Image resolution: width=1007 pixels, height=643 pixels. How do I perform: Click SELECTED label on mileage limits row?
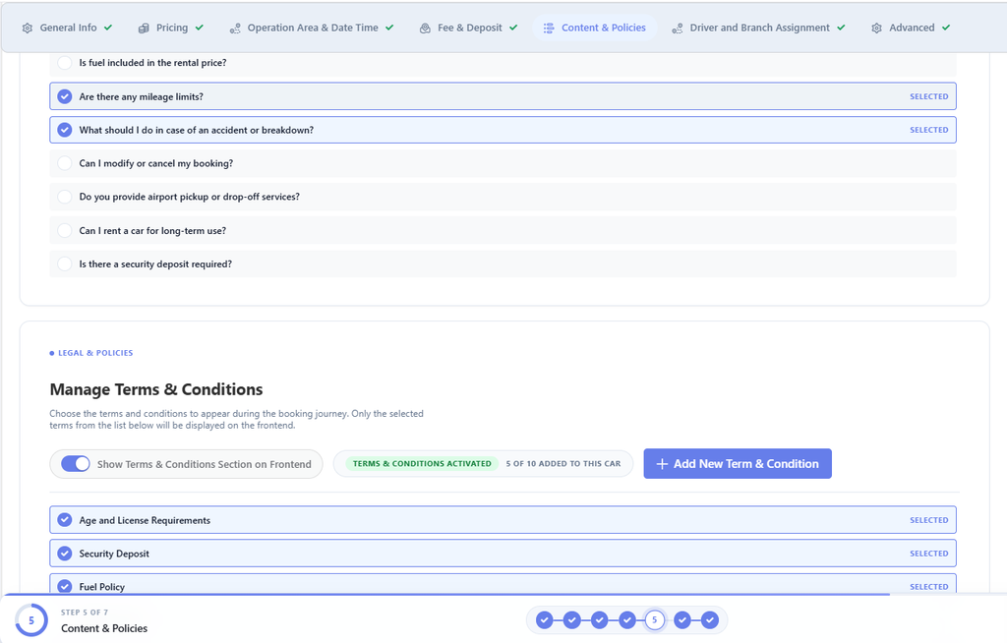(x=928, y=96)
